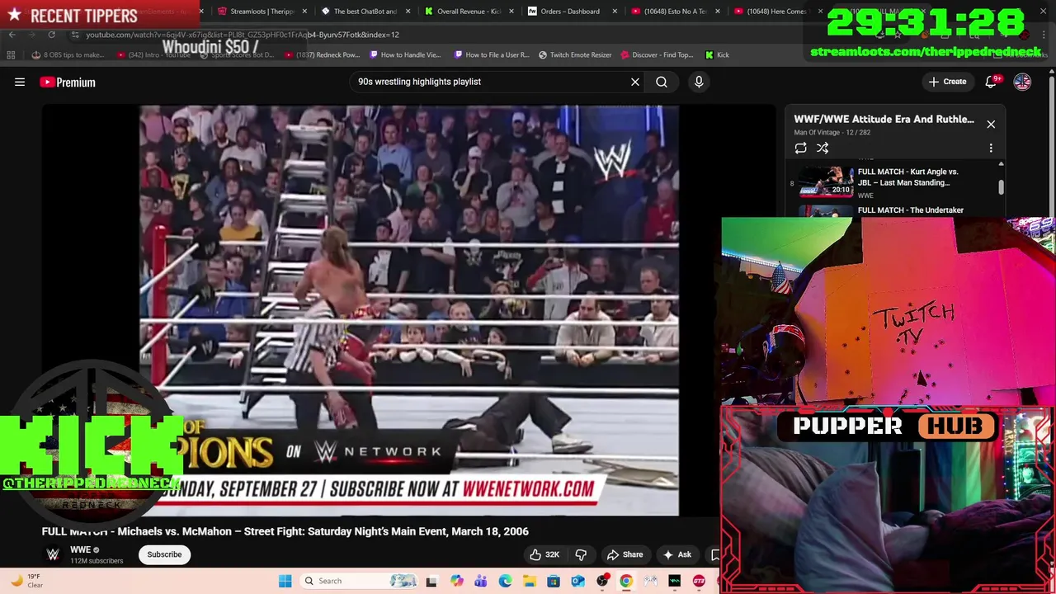Play Kurt Angle vs. JBL playlist thumbnail
Image resolution: width=1056 pixels, height=594 pixels.
tap(826, 182)
